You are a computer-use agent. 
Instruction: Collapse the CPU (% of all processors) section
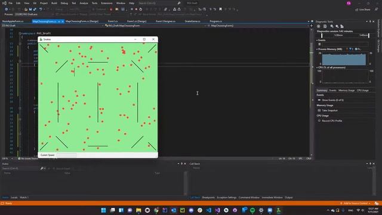[317, 67]
